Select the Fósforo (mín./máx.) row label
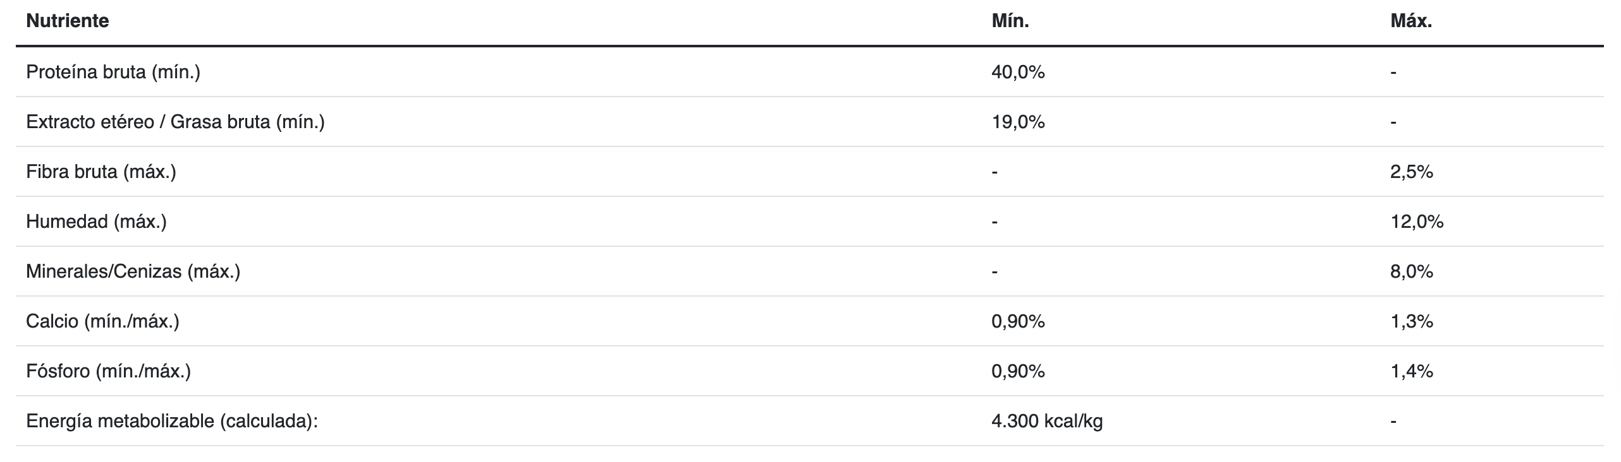 108,371
